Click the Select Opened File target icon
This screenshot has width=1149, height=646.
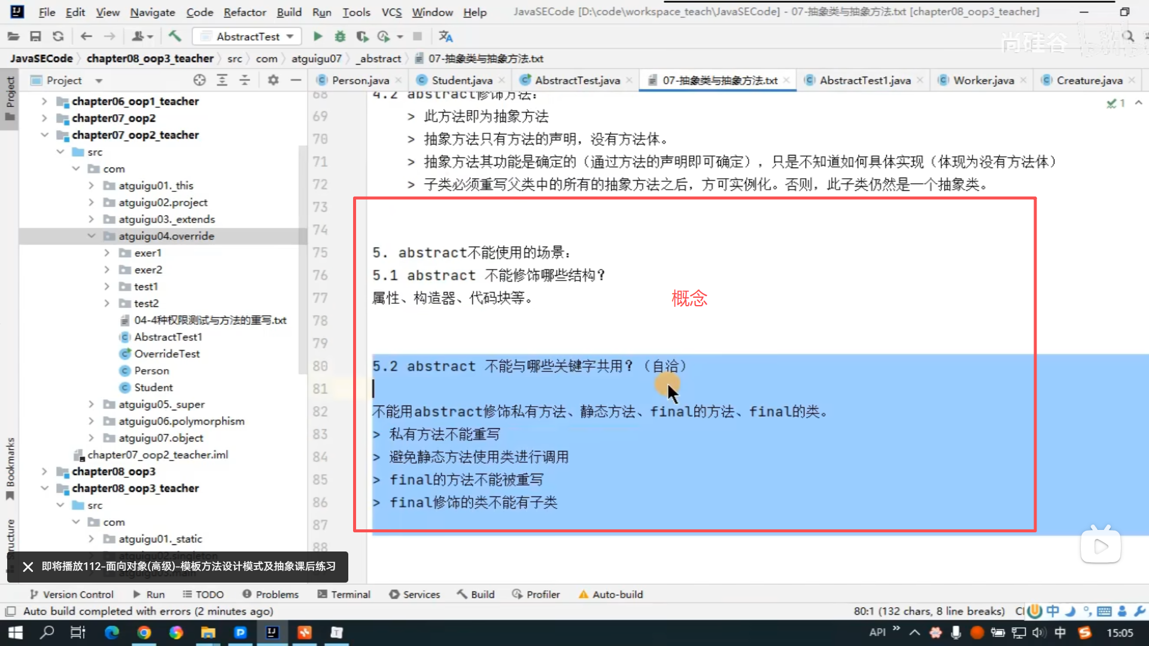[199, 80]
